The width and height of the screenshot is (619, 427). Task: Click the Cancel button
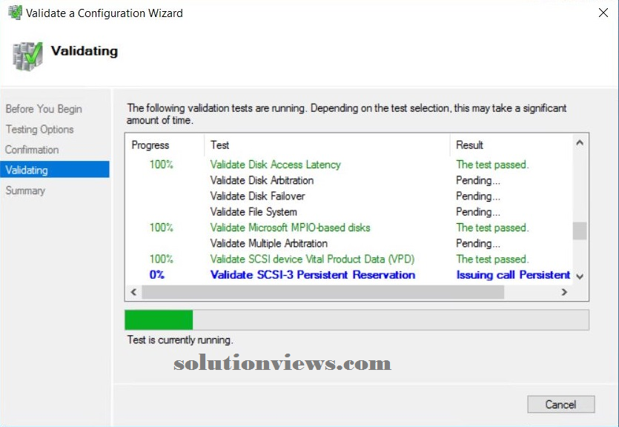[560, 404]
